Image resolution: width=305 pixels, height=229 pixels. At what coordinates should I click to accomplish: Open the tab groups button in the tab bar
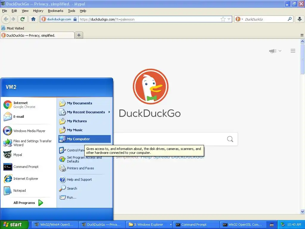[302, 35]
